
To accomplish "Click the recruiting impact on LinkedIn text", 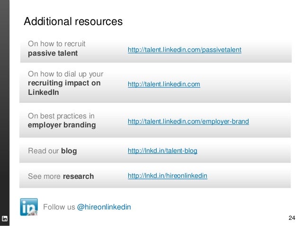I will coord(64,88).
